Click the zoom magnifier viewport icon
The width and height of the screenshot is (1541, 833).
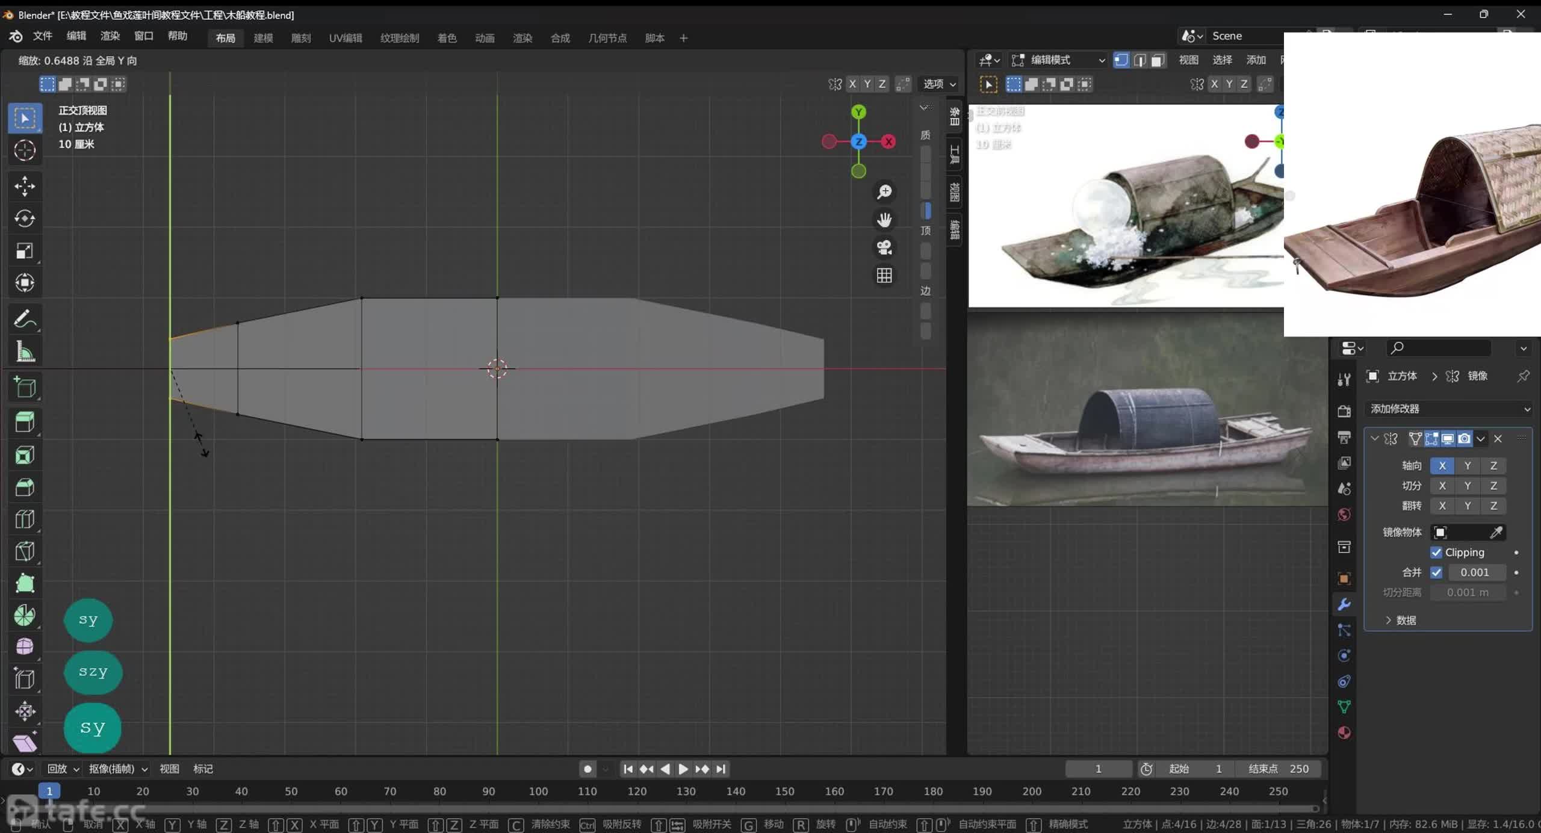884,192
